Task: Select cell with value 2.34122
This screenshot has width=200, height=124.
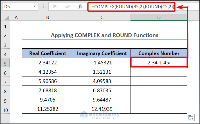Action: point(48,63)
